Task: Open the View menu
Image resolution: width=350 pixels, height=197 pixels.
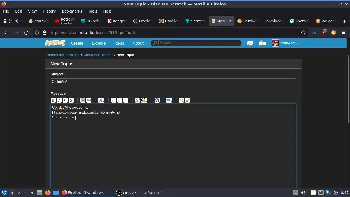Action: [x=32, y=11]
